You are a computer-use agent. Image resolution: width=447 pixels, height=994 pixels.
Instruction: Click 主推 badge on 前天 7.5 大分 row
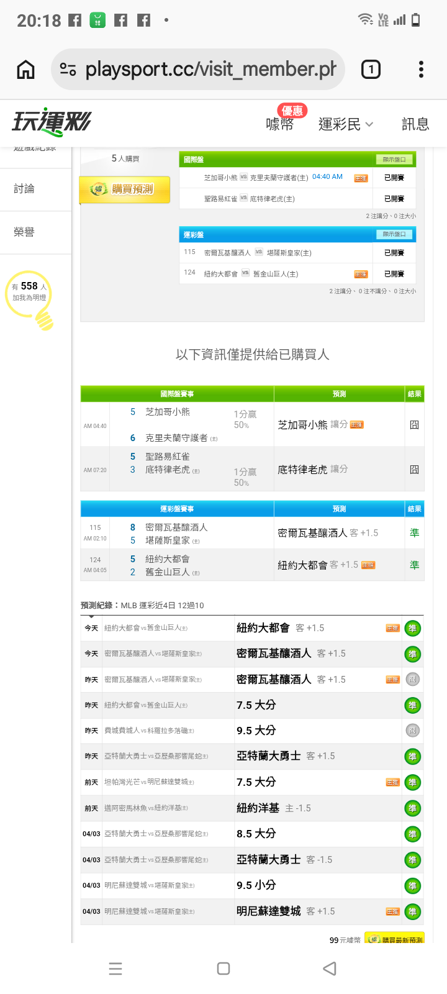[x=393, y=782]
